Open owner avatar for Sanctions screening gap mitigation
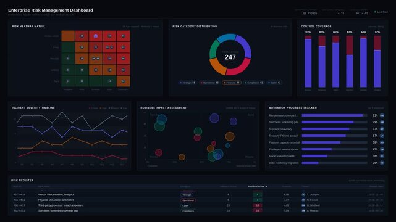This screenshot has height=222, width=396. (382, 122)
